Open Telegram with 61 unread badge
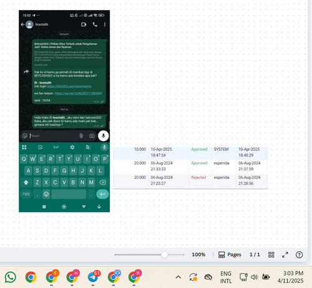The width and height of the screenshot is (312, 288). [x=94, y=277]
